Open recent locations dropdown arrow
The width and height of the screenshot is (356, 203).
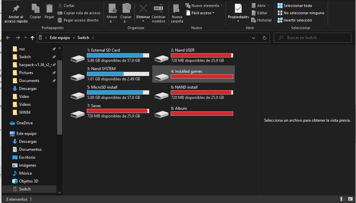25,38
